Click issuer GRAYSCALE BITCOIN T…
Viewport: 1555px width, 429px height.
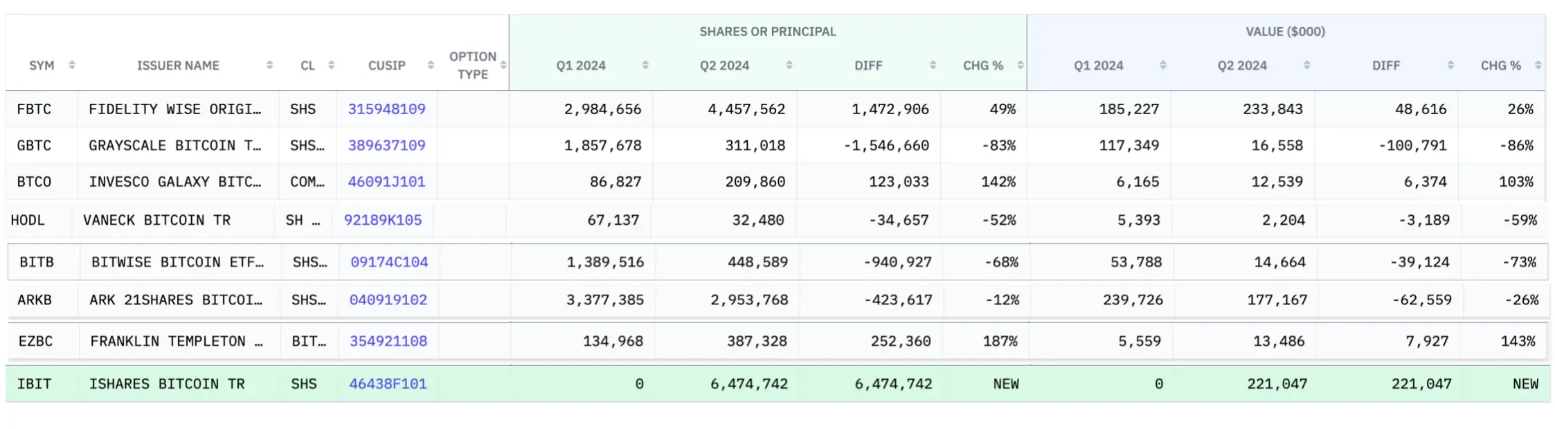(175, 146)
